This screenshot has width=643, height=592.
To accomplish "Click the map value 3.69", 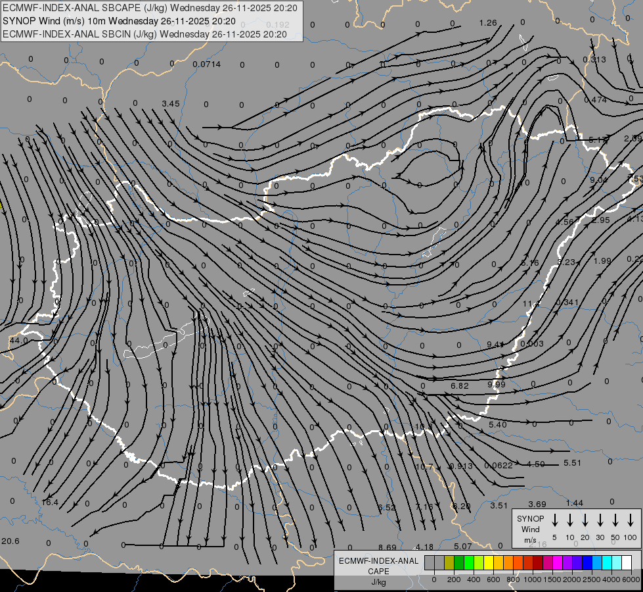I will (x=537, y=504).
